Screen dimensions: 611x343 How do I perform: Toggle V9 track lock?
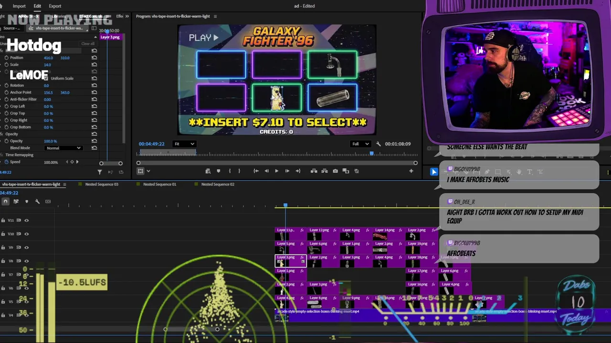pyautogui.click(x=3, y=247)
